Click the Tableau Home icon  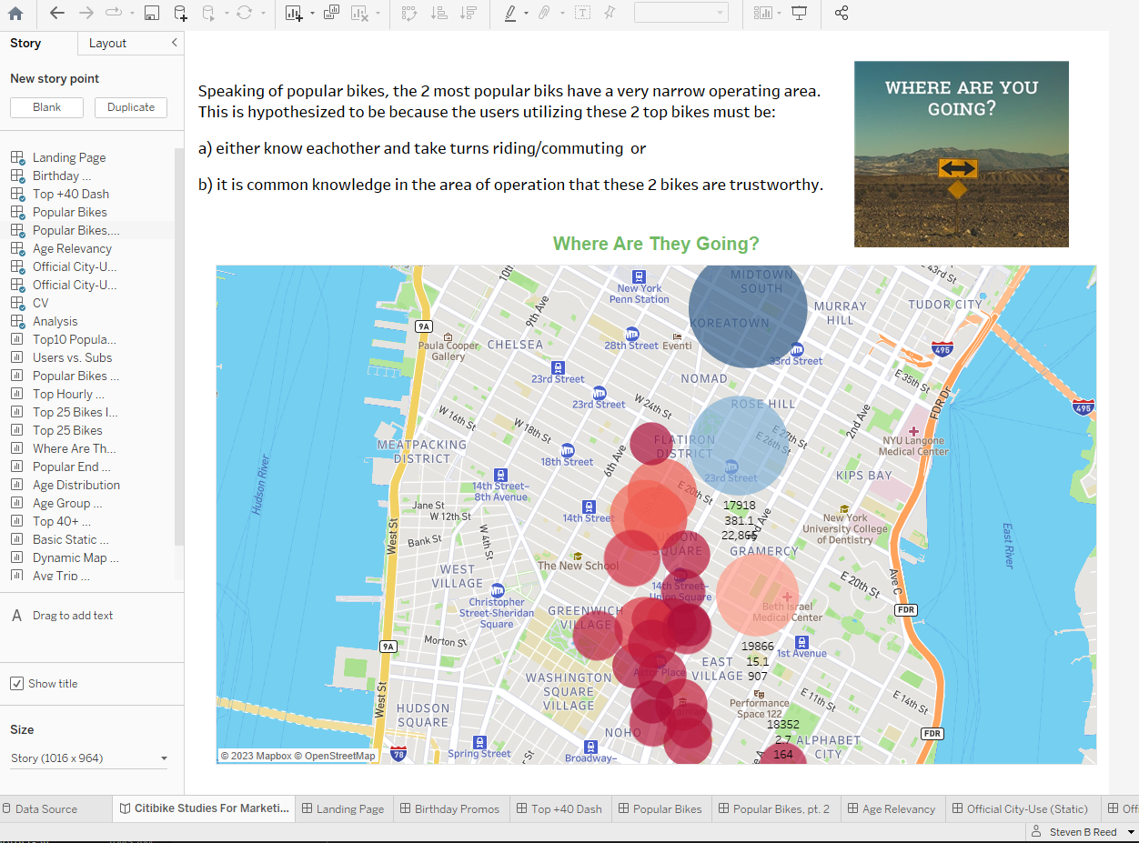pyautogui.click(x=15, y=13)
